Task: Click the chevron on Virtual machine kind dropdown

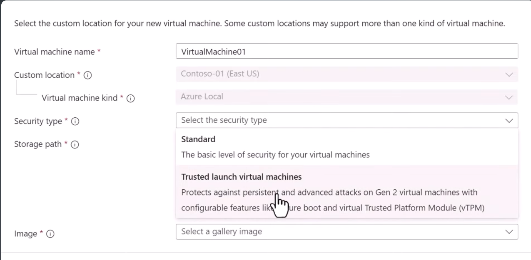Action: [509, 97]
